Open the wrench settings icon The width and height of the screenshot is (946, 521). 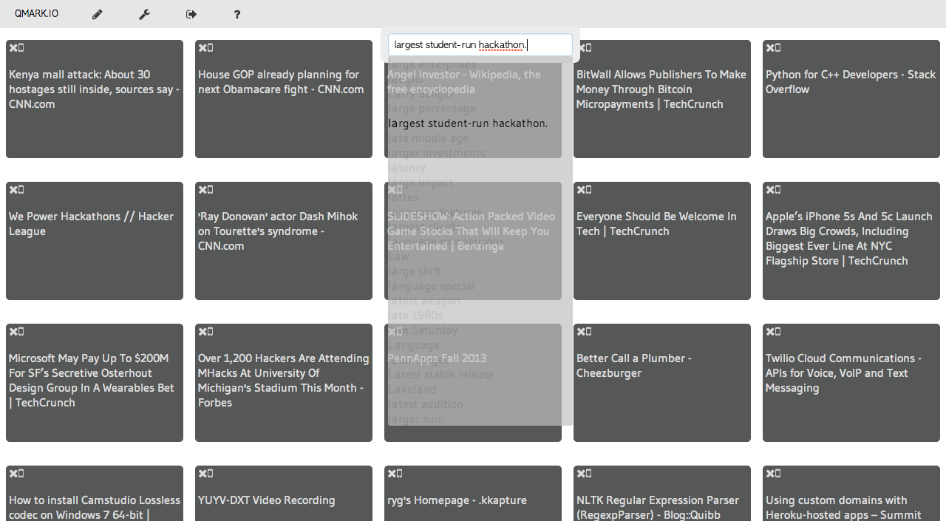(x=144, y=14)
